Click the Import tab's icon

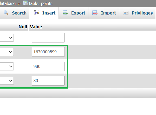coord(95,13)
